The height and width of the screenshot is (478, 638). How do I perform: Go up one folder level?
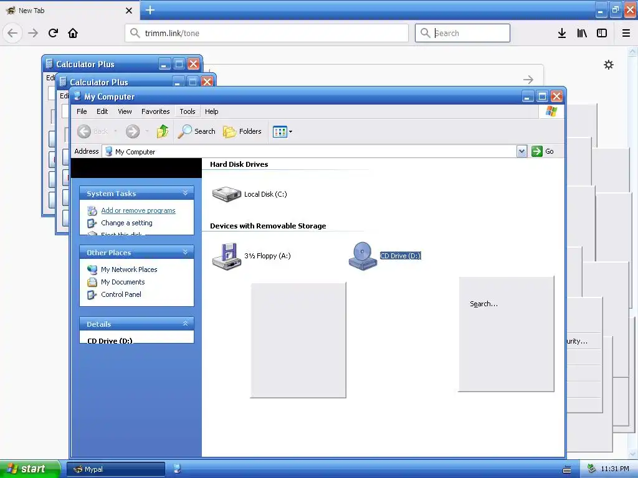click(x=163, y=131)
